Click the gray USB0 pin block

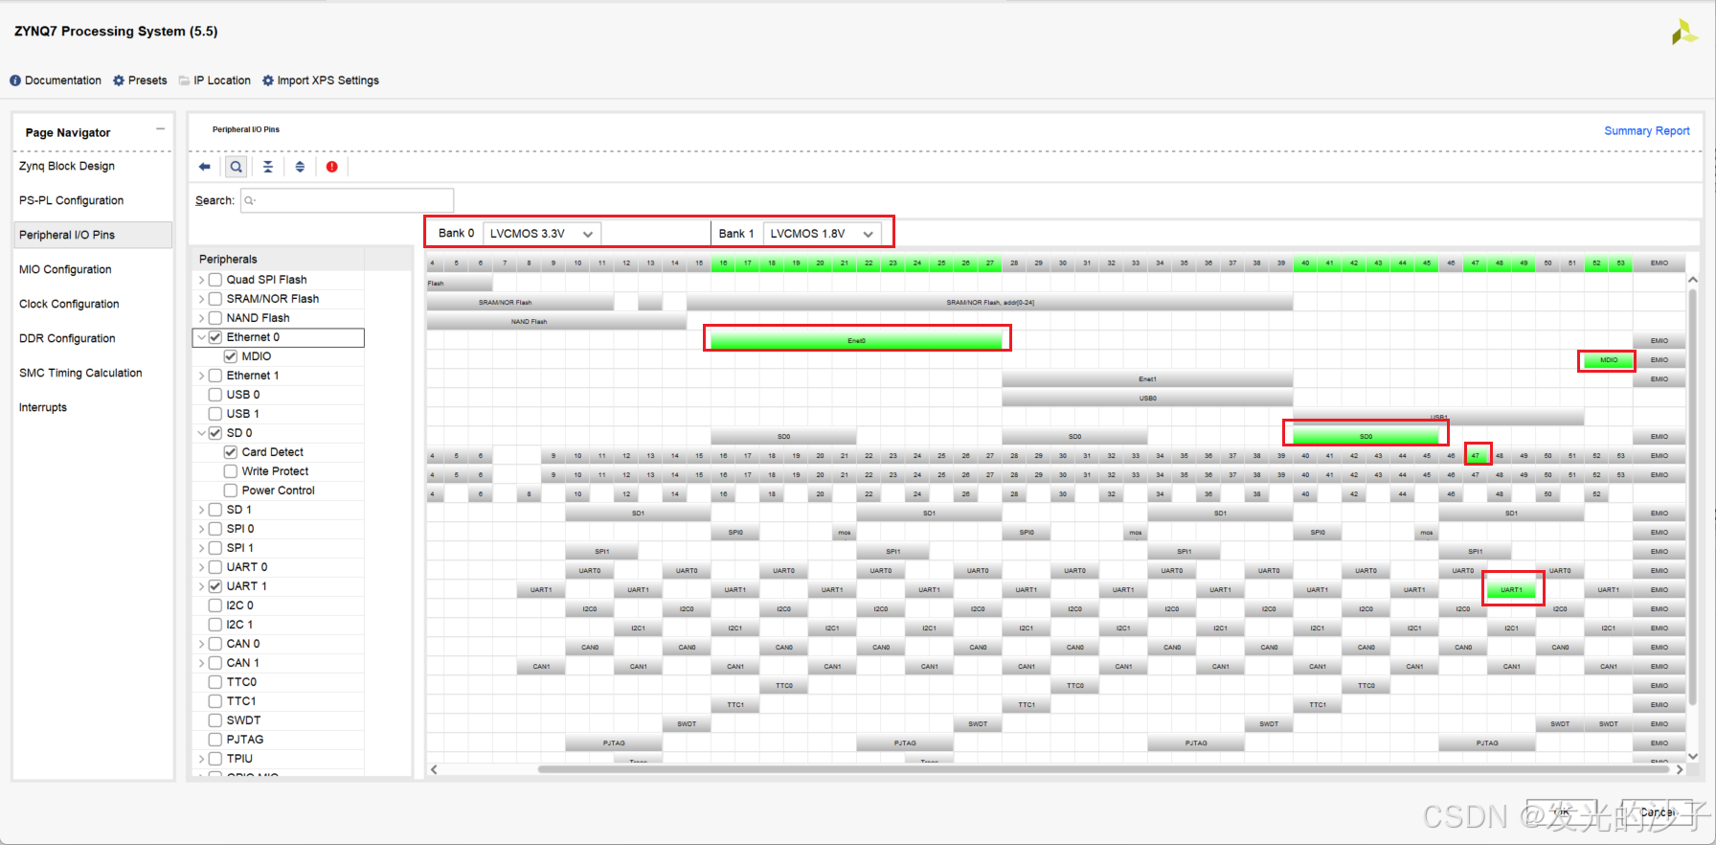(x=1147, y=399)
